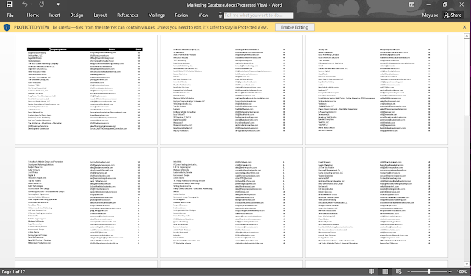471x276 pixels.
Task: Select Print Layout view icon
Action: (x=385, y=272)
